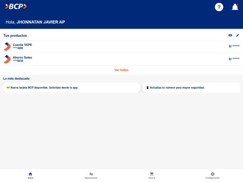Click account number ending 3090

(18, 48)
